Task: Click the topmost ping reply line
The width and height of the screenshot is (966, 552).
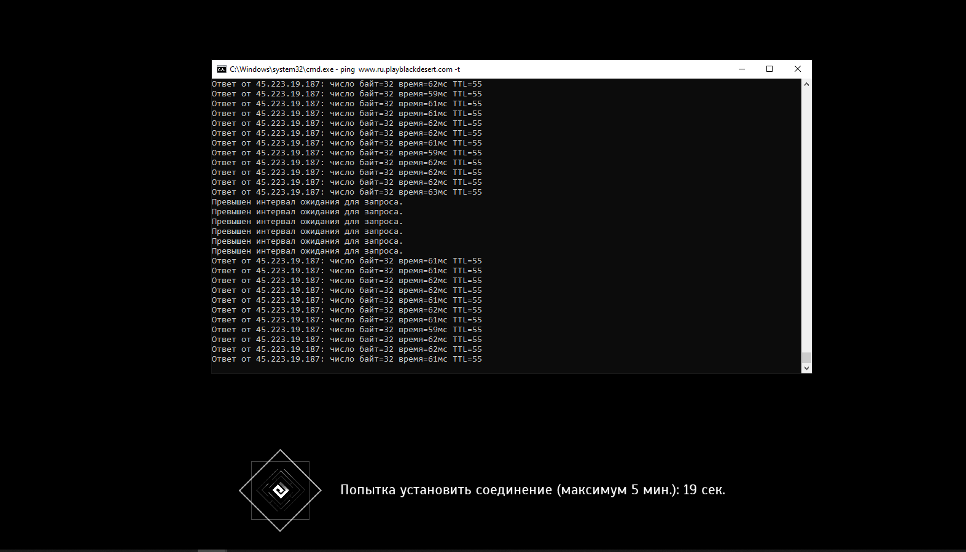Action: point(346,84)
